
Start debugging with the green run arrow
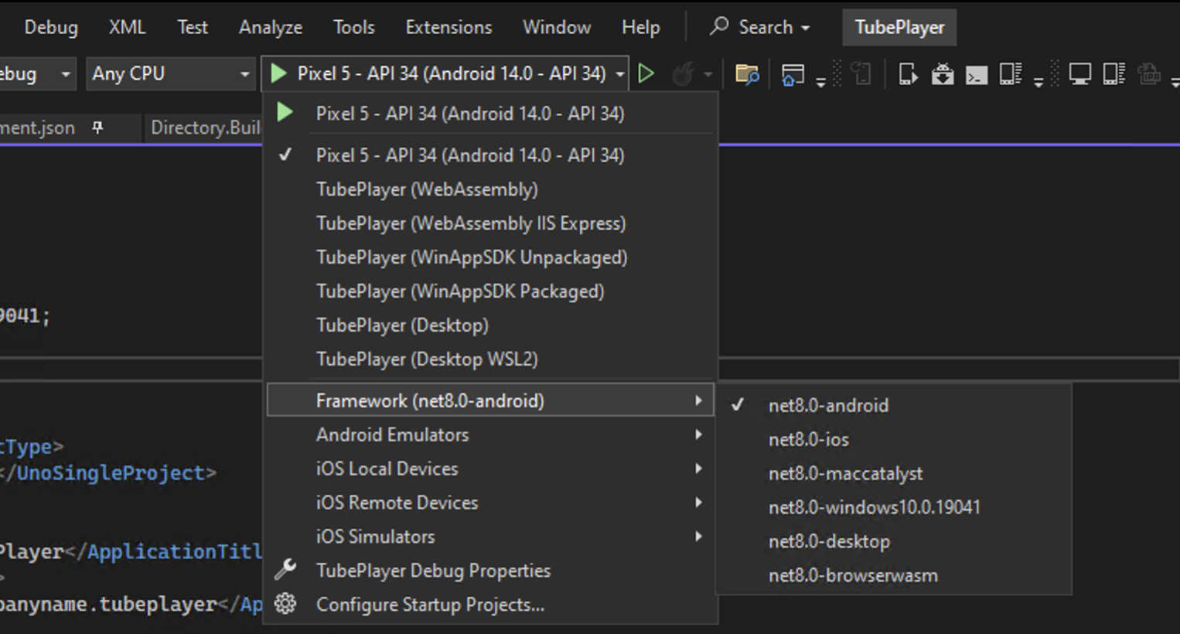pyautogui.click(x=646, y=73)
